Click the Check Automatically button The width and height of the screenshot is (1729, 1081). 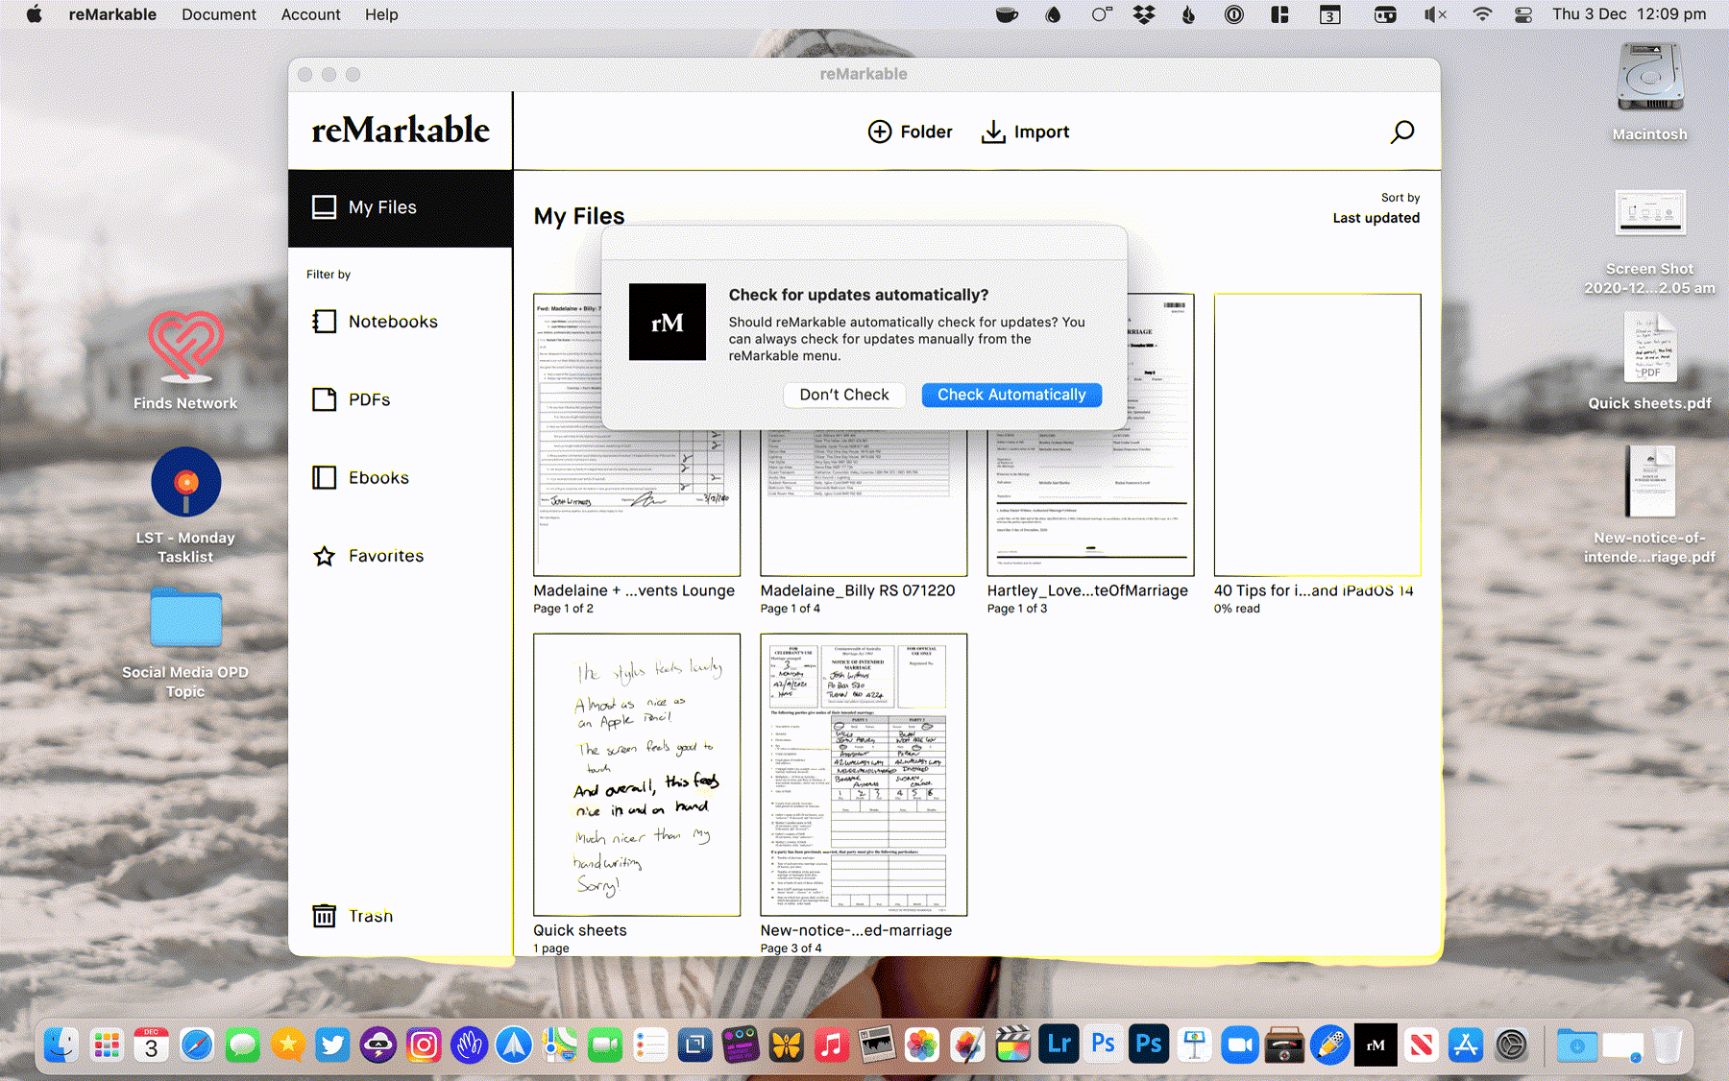point(1011,395)
